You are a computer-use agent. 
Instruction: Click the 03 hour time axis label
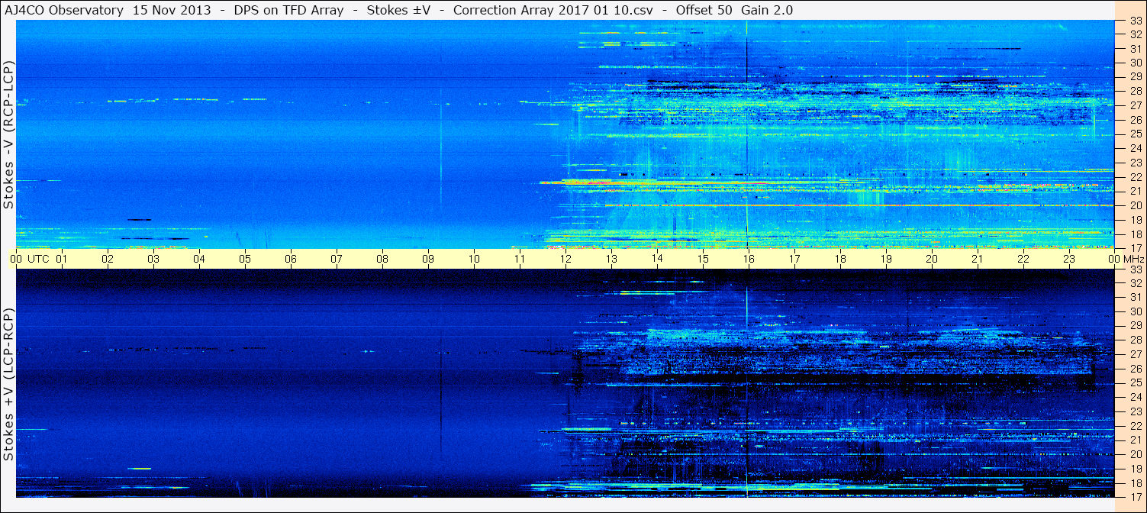click(153, 260)
